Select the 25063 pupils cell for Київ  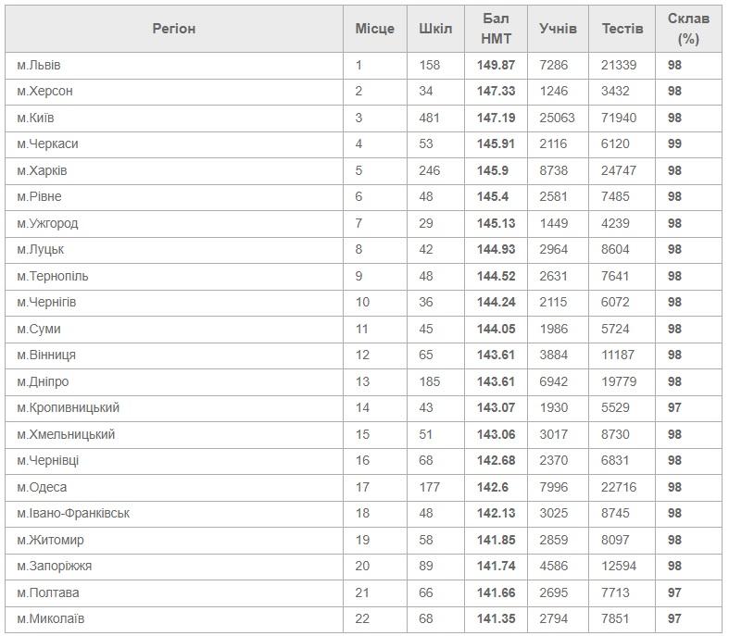(557, 118)
